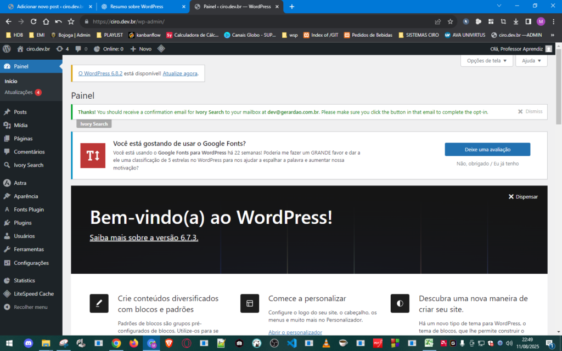Click the WordPress logo in admin bar
The height and width of the screenshot is (351, 562).
pos(7,49)
